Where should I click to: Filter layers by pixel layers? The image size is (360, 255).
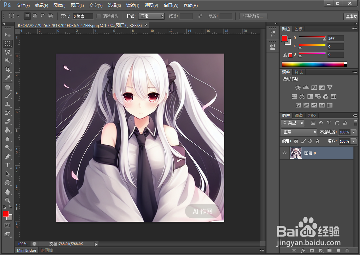[x=313, y=123]
